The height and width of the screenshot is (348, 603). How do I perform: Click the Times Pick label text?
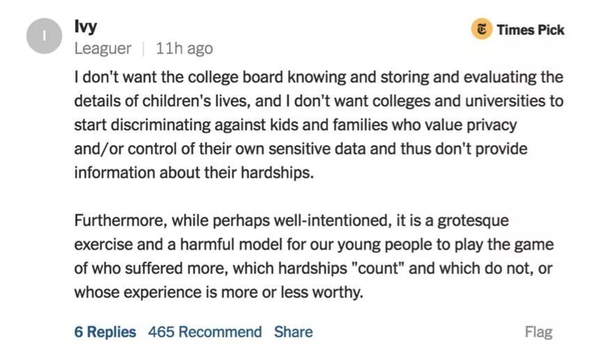click(530, 30)
